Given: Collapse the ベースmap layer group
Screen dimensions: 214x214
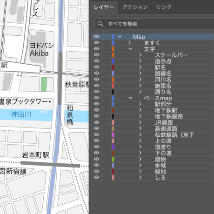Looking at the screenshot, I should pos(130,98).
